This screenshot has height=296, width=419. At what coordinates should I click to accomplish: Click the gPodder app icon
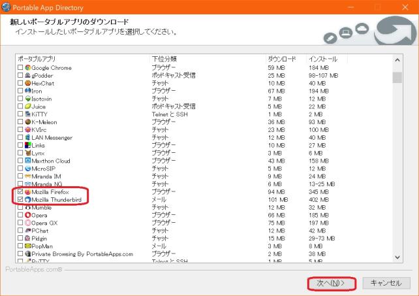tap(28, 75)
